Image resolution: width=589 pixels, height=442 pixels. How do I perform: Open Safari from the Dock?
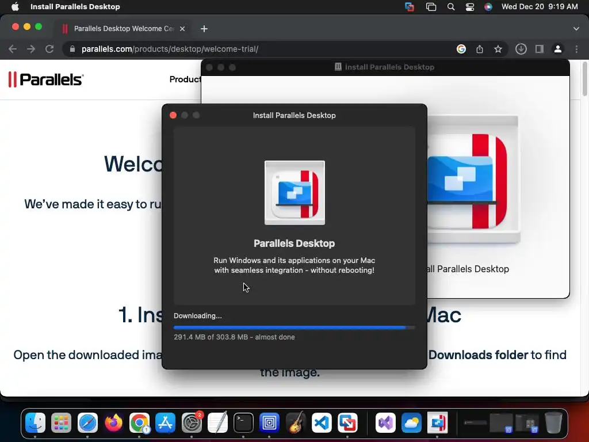point(87,423)
